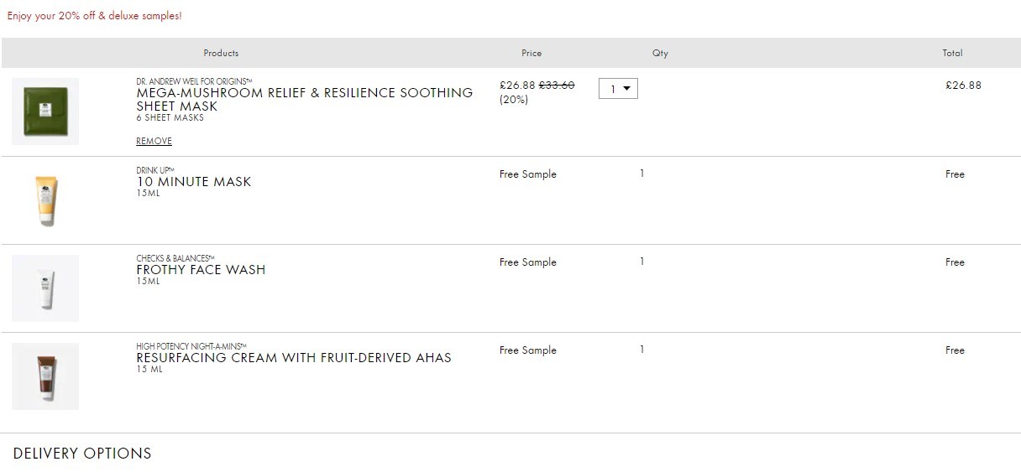Click the High Potency Night-A-Mins label
The height and width of the screenshot is (472, 1021).
[191, 346]
